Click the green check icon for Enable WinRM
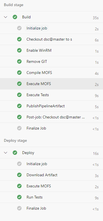This screenshot has width=103, height=221. (x=19, y=50)
